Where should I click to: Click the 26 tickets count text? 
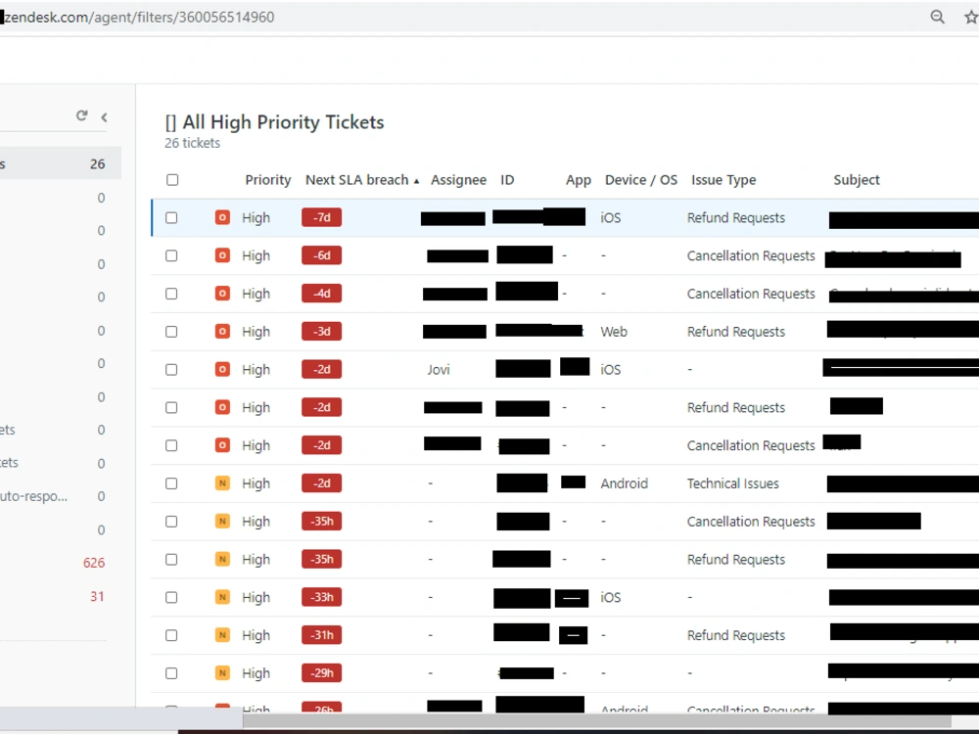click(x=192, y=144)
